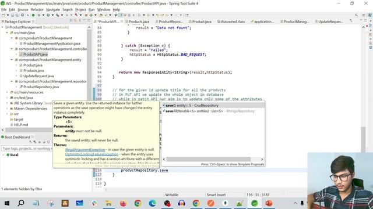Viewport: 373px width, 209px height.
Task: Open the File menu
Action: [4, 9]
